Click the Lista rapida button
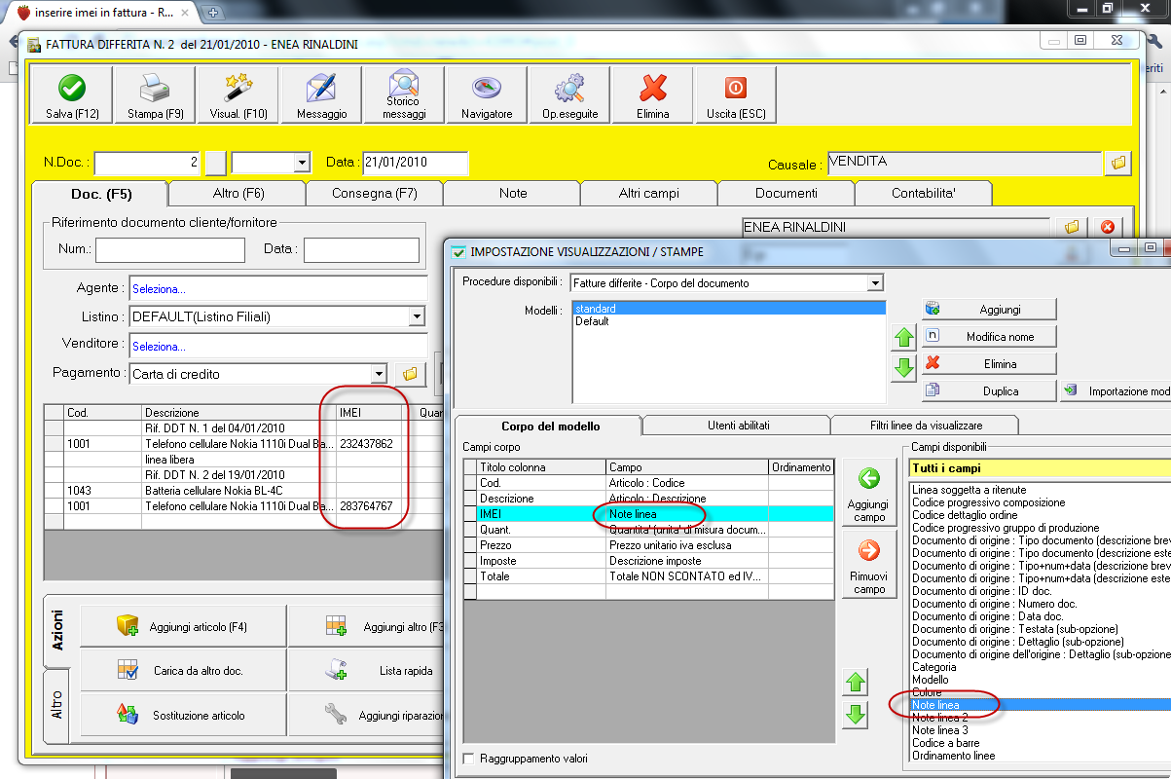Image resolution: width=1171 pixels, height=779 pixels. pos(368,670)
